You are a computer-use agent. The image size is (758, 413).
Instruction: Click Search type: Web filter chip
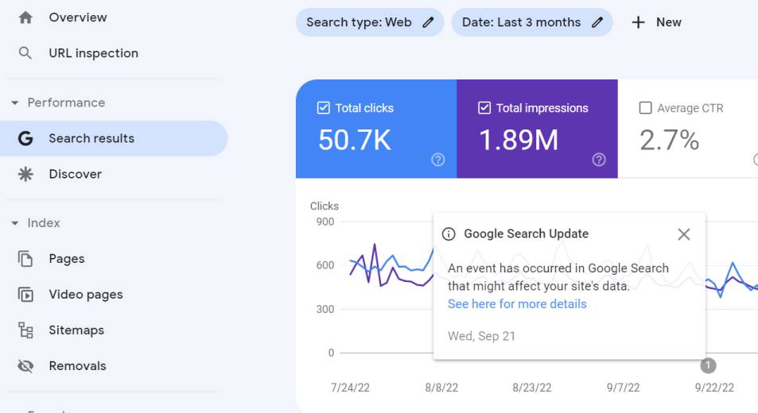[x=370, y=22]
